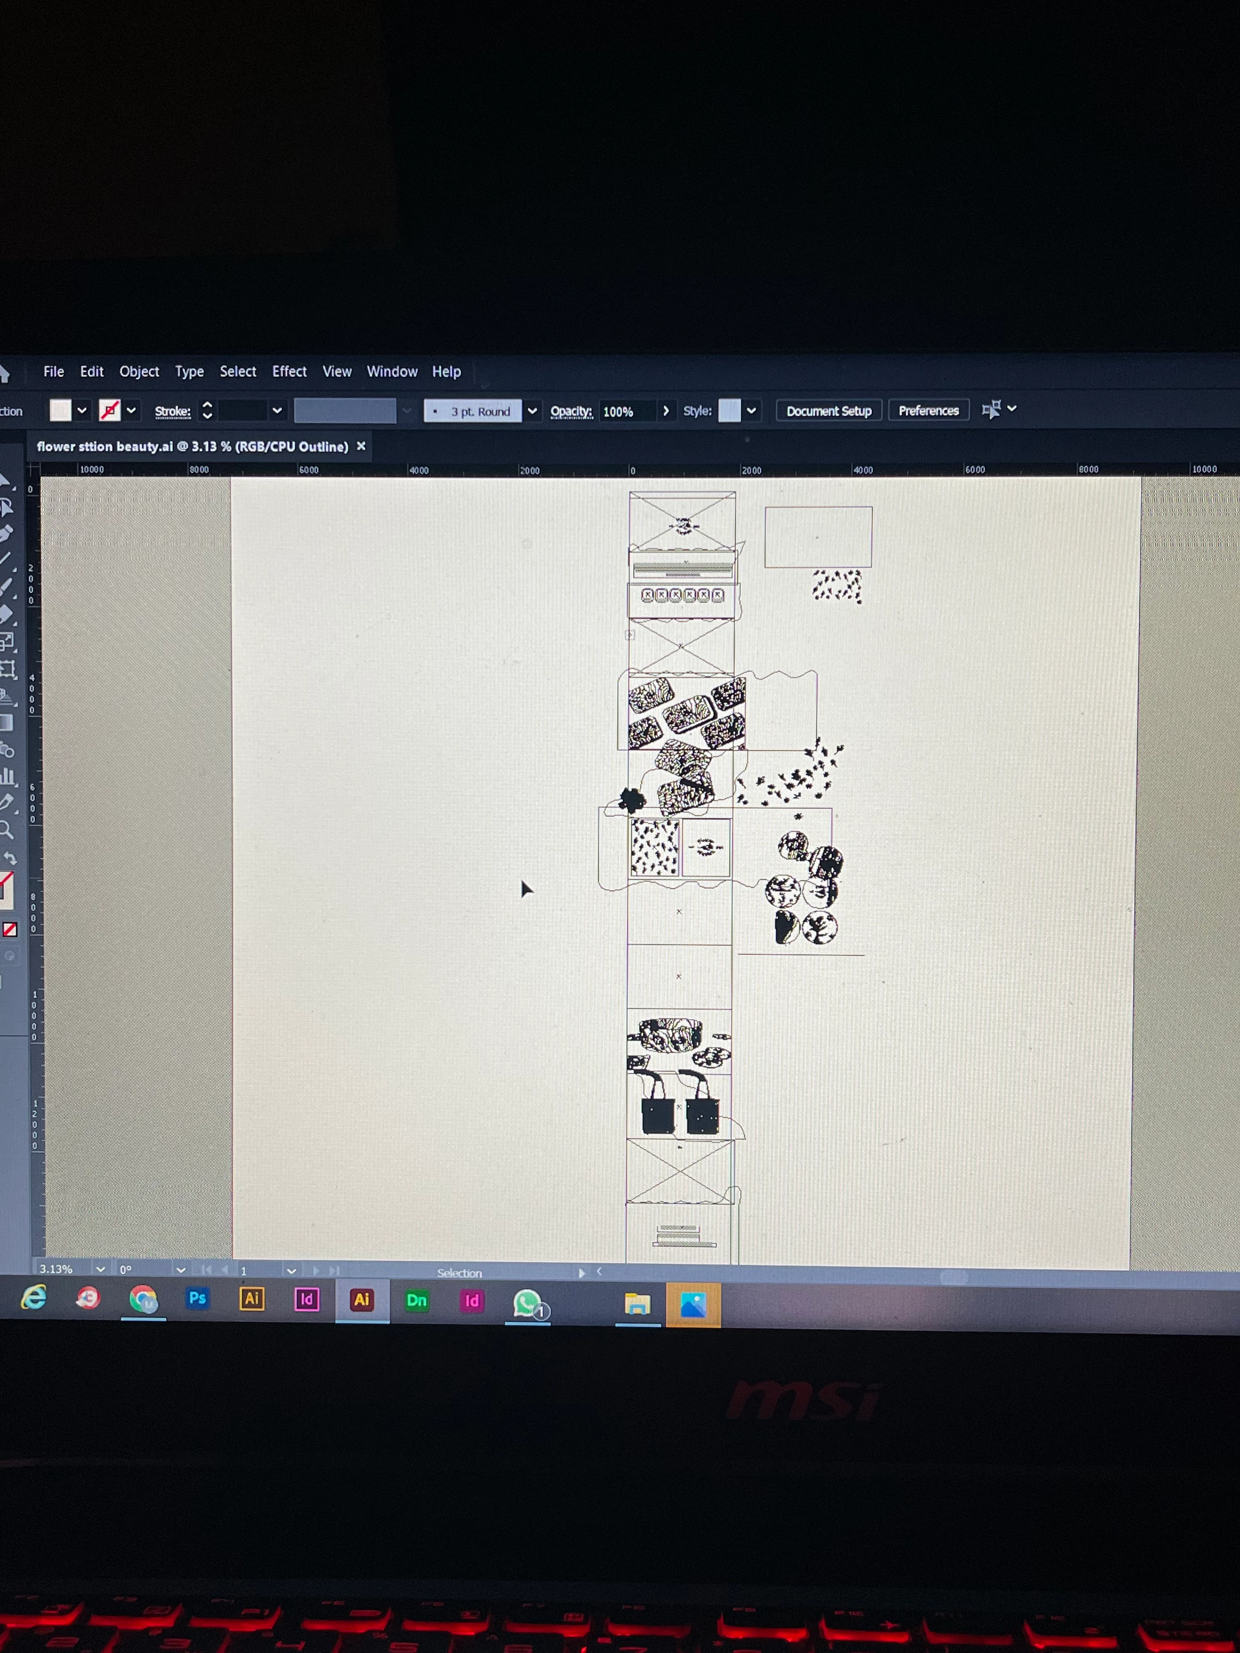This screenshot has height=1653, width=1240.
Task: Select the Column Graph tool
Action: click(x=7, y=776)
